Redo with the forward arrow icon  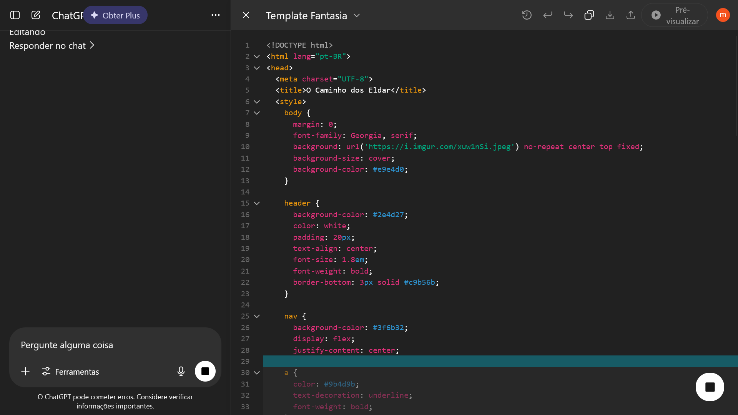(x=568, y=15)
